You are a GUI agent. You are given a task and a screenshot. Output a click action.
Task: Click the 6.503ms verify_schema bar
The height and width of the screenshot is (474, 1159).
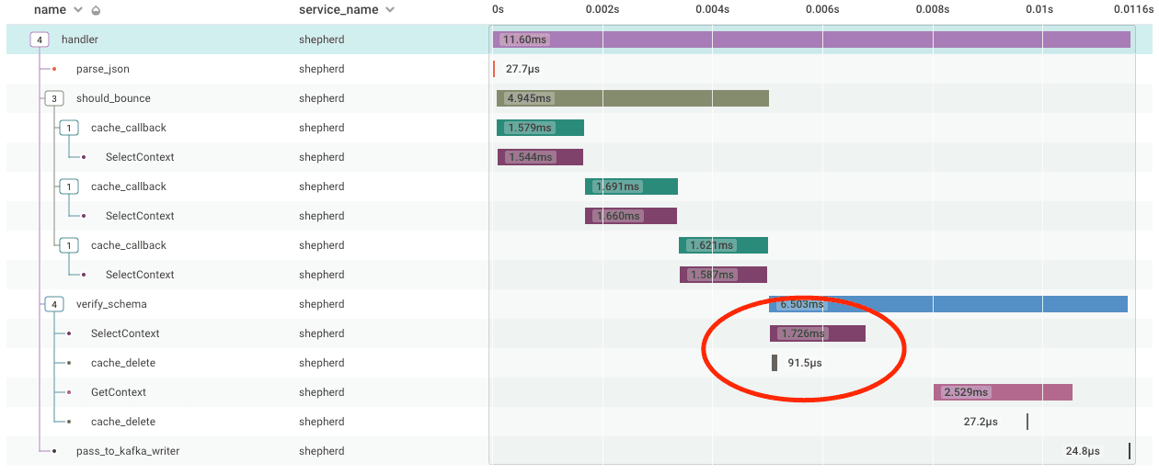click(x=947, y=304)
